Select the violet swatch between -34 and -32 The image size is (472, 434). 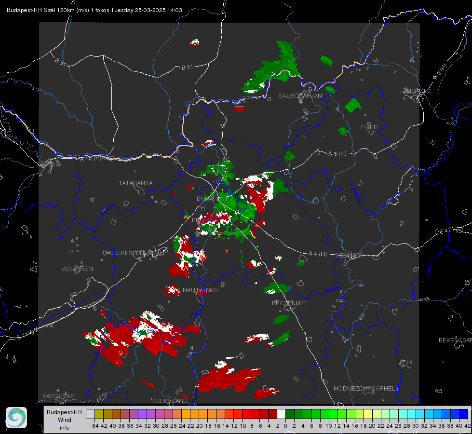[142, 414]
